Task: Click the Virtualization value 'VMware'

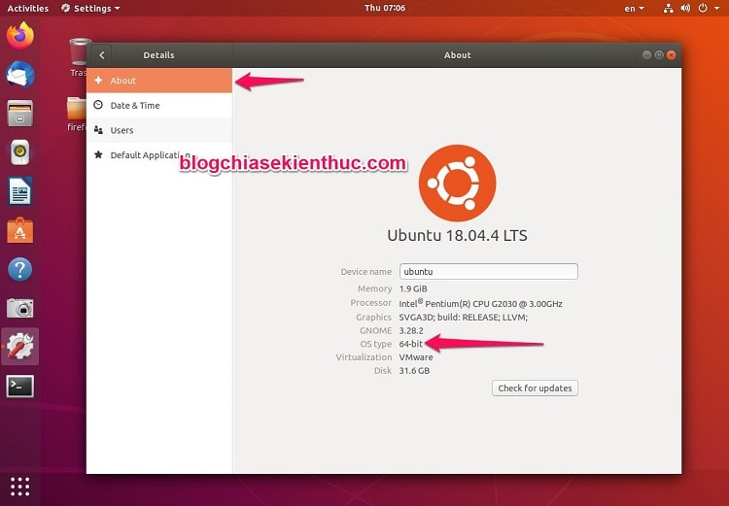Action: (x=416, y=357)
